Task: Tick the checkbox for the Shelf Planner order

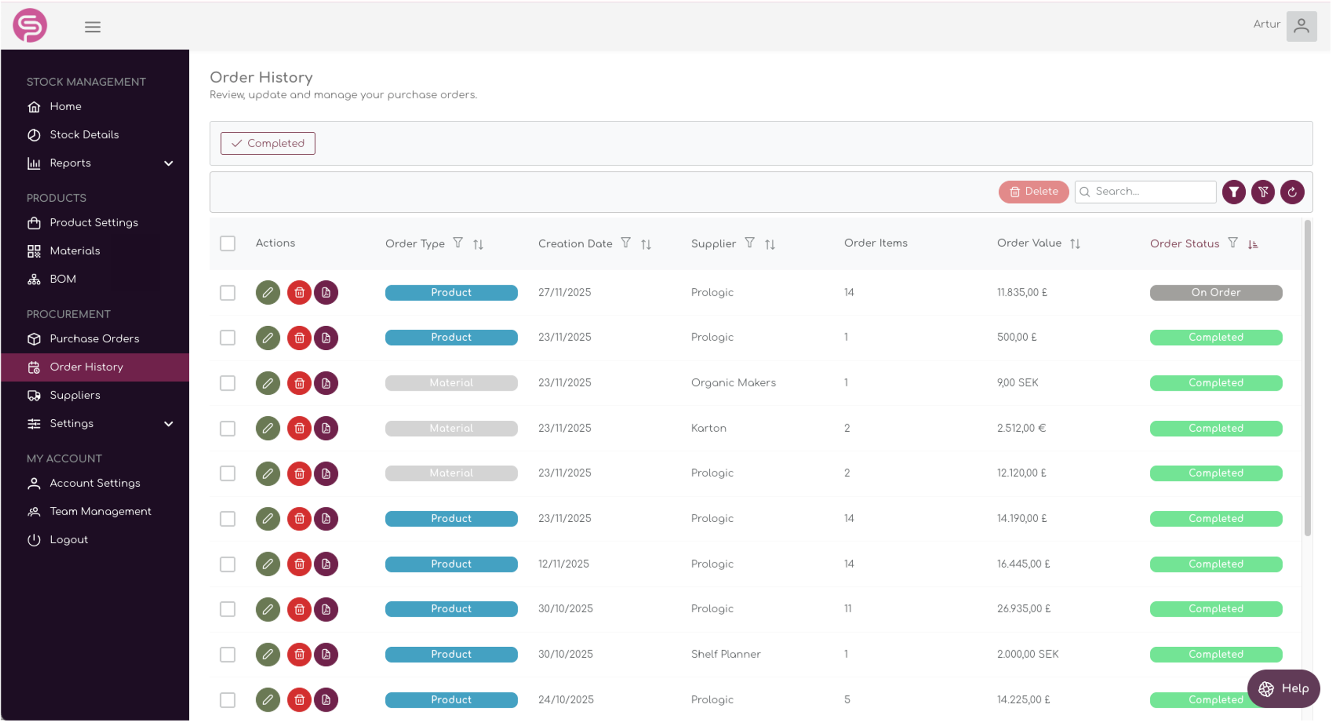Action: (227, 654)
